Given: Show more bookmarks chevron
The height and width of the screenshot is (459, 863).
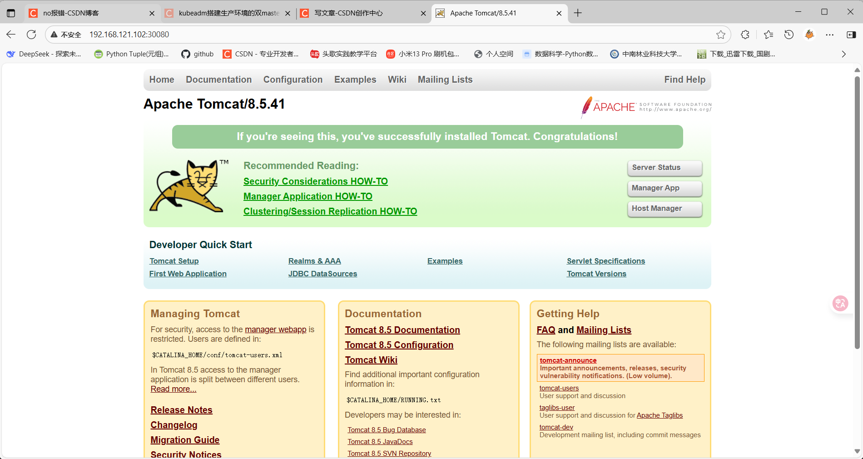Looking at the screenshot, I should click(843, 54).
